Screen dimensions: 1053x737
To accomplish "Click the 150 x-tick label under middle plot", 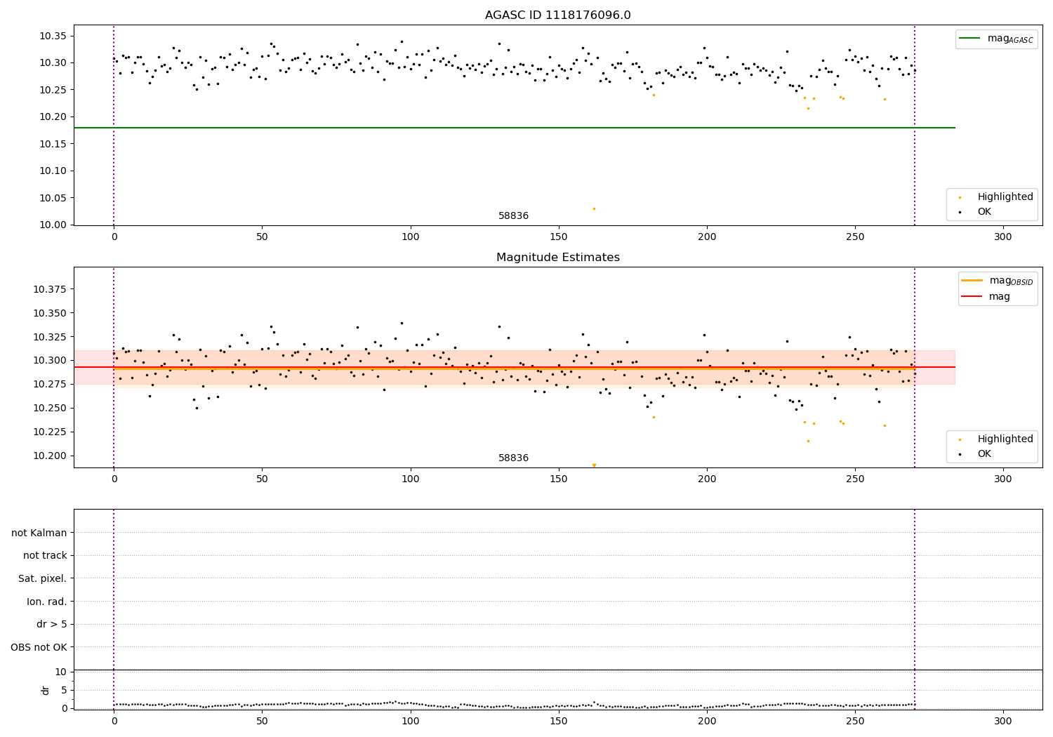I will pos(559,479).
